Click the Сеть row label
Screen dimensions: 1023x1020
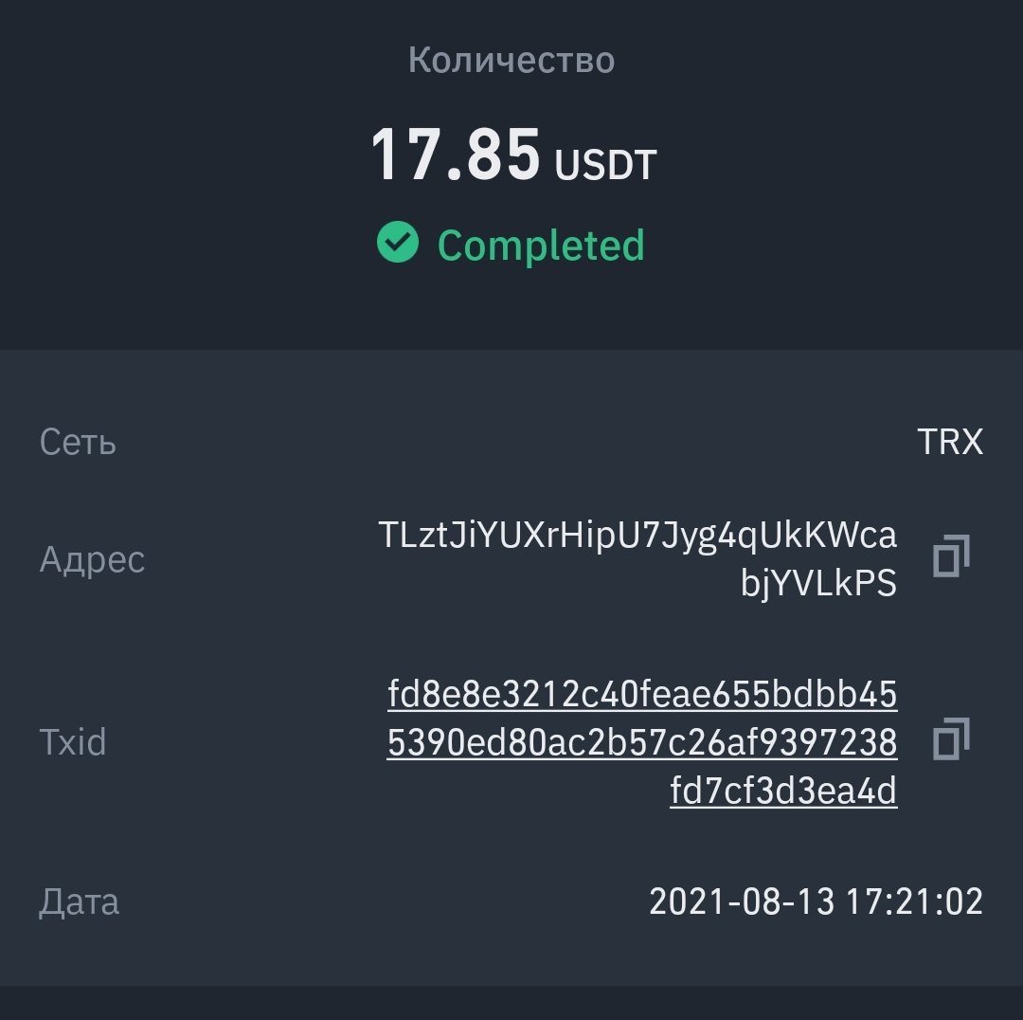coord(78,442)
